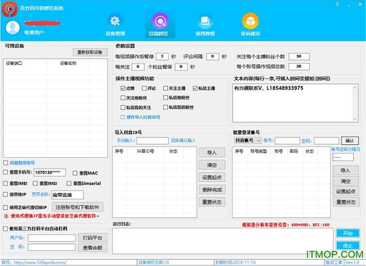Click 抖音ID号 column header
The image size is (366, 266).
click(x=146, y=152)
